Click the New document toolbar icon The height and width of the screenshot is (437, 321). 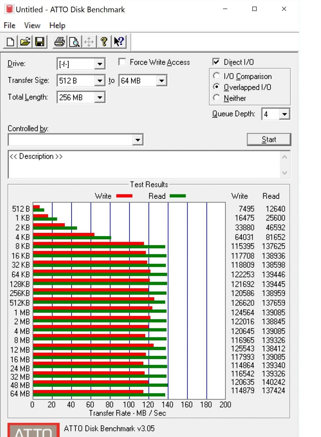[10, 42]
